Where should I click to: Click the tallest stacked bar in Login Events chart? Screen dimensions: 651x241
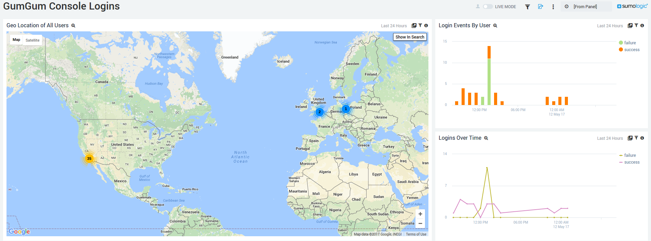489,75
